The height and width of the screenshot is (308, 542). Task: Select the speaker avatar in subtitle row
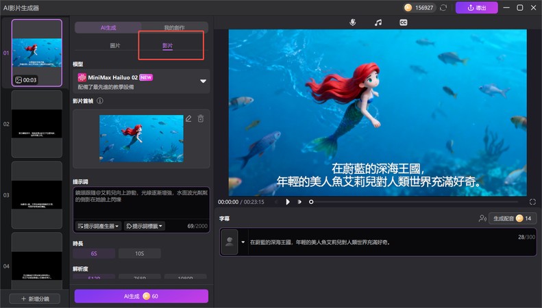coord(229,242)
